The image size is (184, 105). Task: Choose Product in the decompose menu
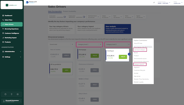(136, 56)
